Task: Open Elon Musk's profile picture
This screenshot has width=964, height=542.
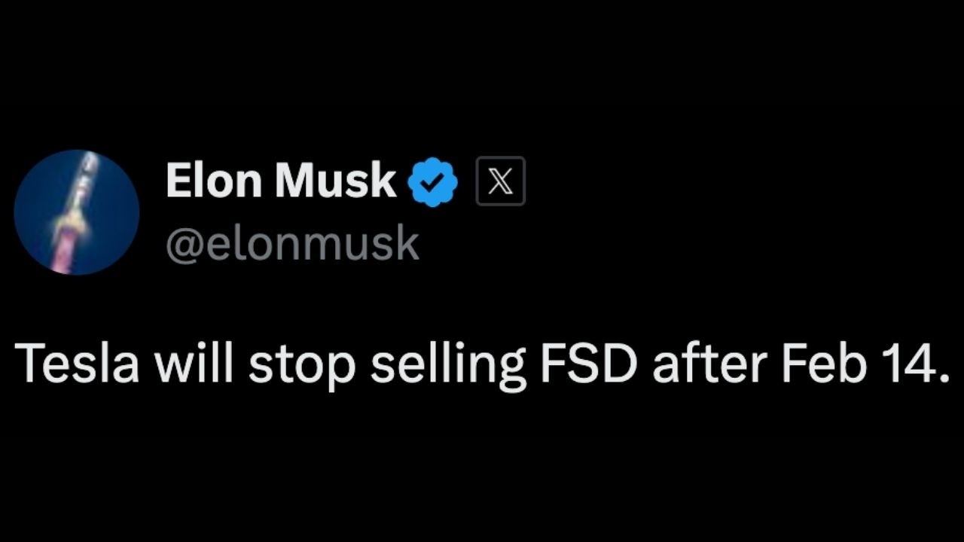Action: pos(77,212)
